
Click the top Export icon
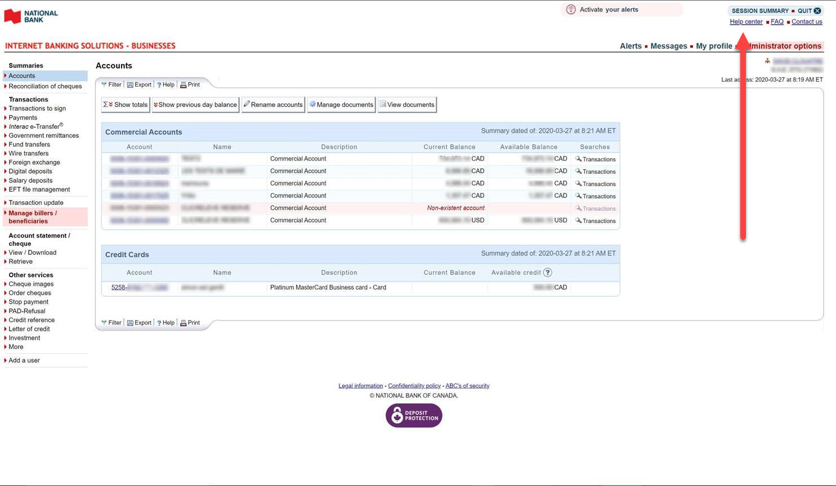[130, 85]
